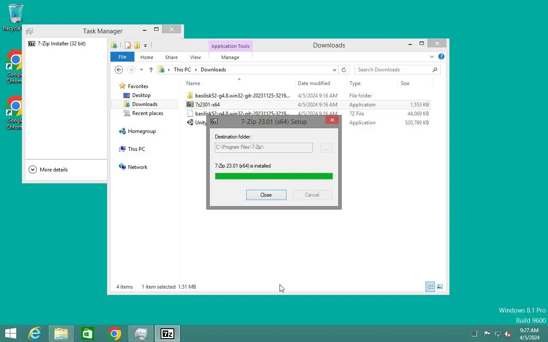The width and height of the screenshot is (548, 342).
Task: Open Explorer Help question mark icon
Action: click(441, 56)
